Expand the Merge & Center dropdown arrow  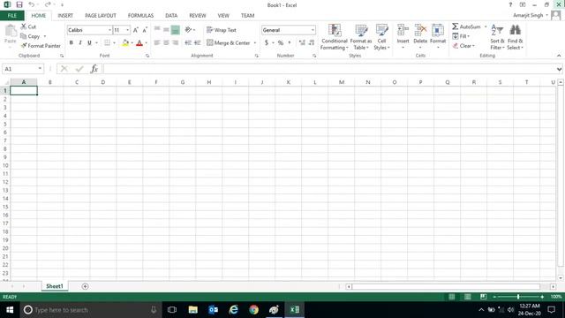tap(255, 43)
